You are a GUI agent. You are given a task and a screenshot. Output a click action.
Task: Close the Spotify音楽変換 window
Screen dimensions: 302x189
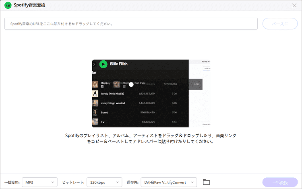(294, 5)
